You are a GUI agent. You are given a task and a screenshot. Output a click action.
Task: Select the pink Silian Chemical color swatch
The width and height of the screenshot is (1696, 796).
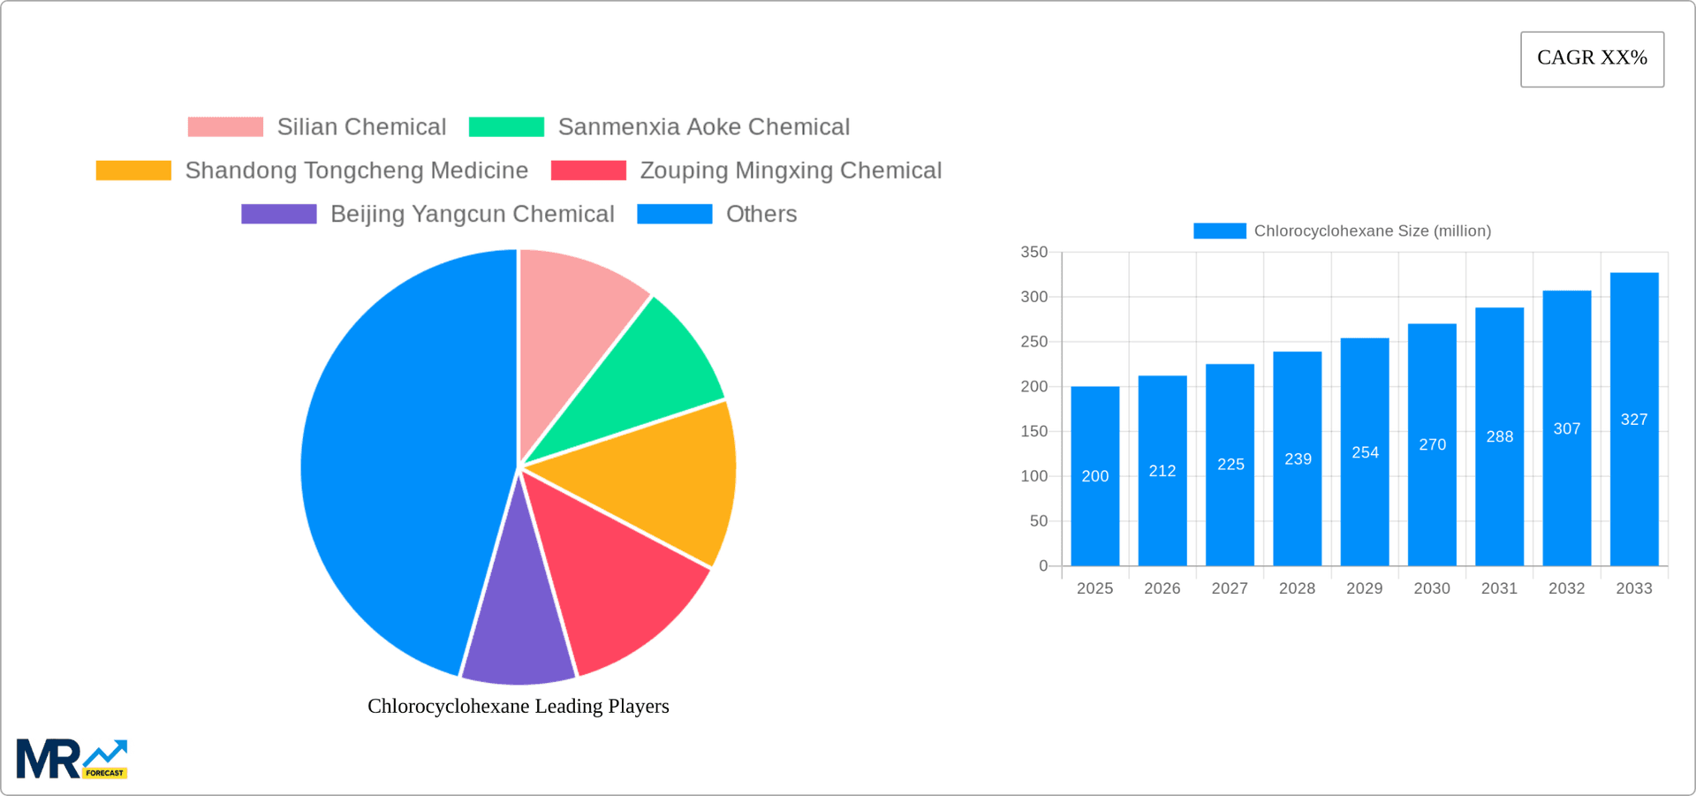(x=224, y=126)
